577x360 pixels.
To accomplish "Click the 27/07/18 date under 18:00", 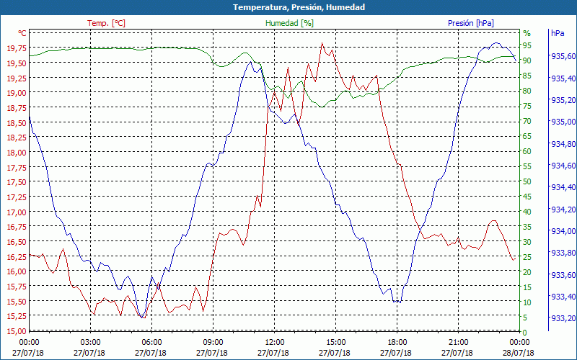I will (395, 353).
